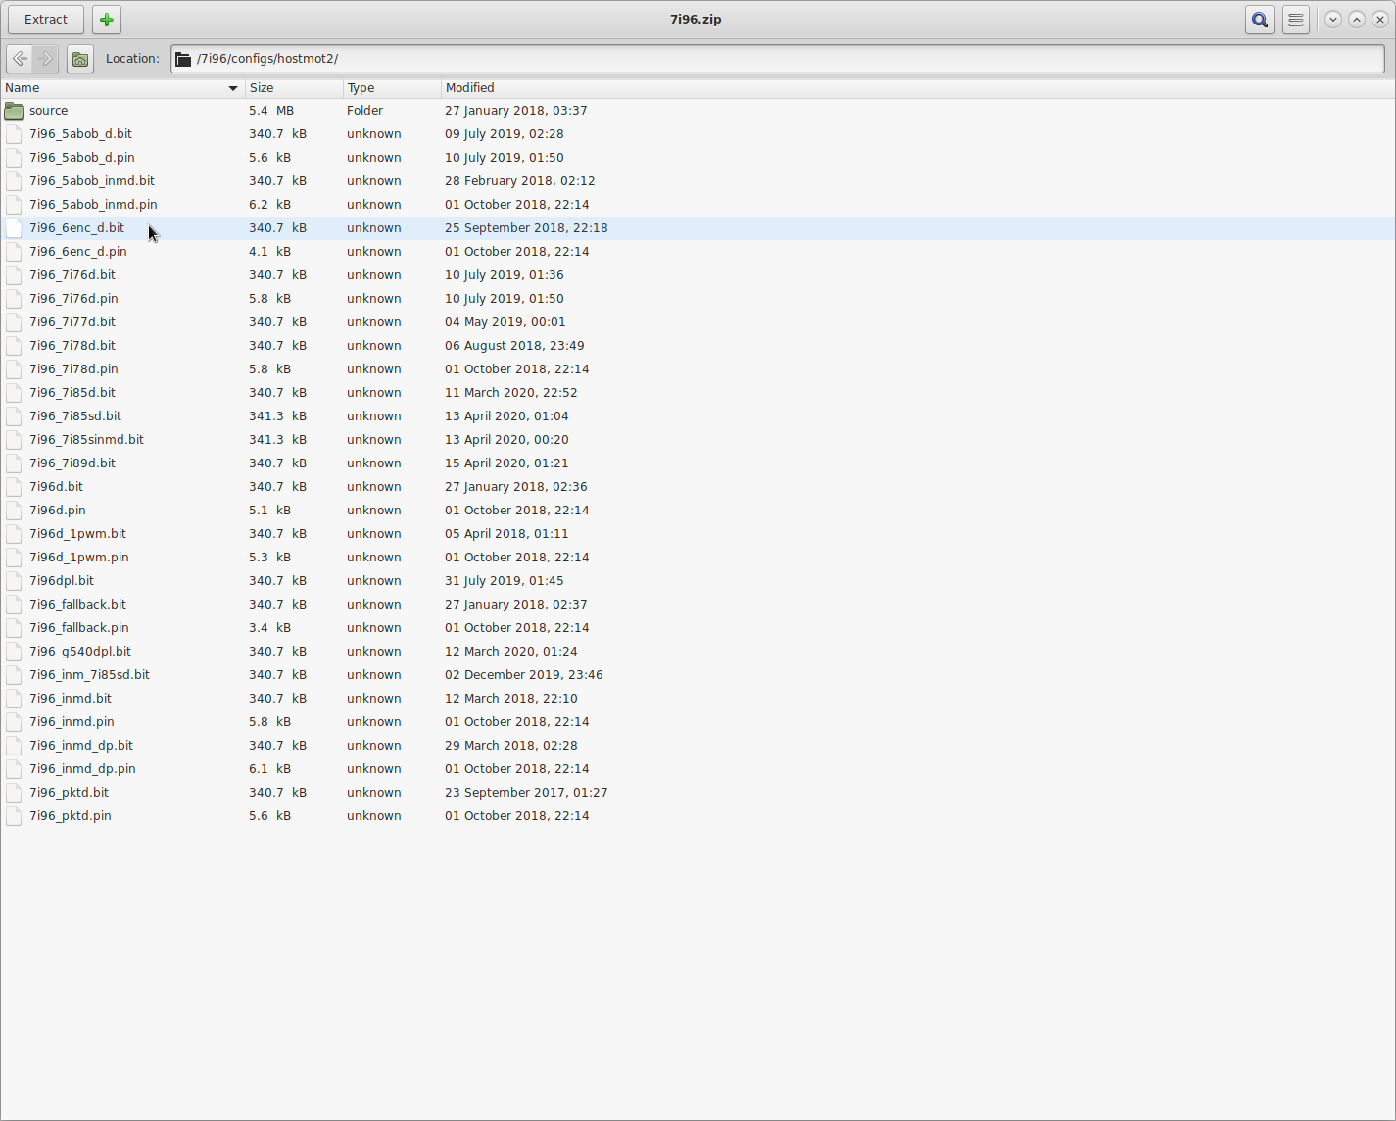Sort by the Name column header

click(121, 88)
